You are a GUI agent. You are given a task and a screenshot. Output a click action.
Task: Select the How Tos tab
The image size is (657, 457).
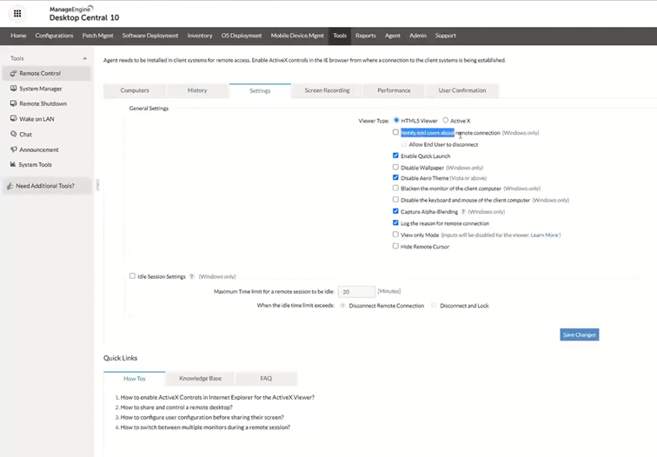(135, 378)
